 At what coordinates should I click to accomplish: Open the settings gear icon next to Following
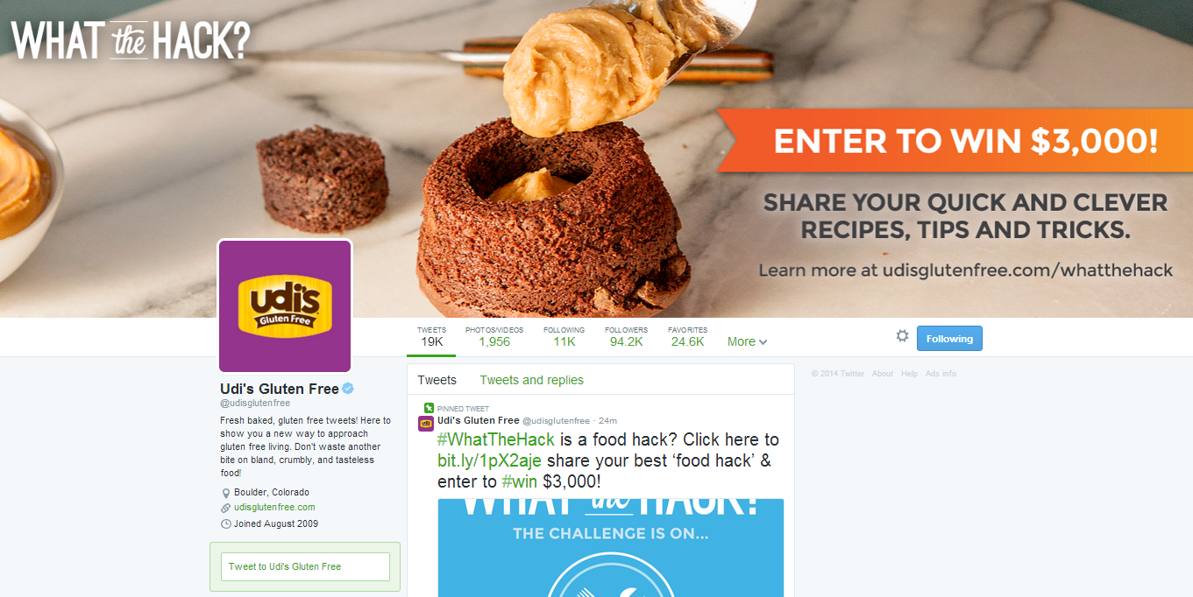click(x=902, y=336)
